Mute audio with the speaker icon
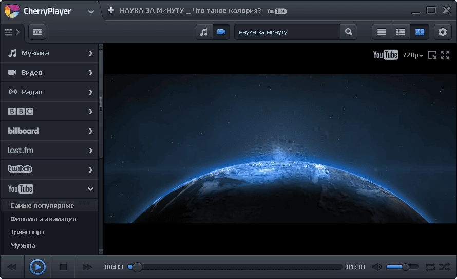457x279 pixels. (376, 267)
